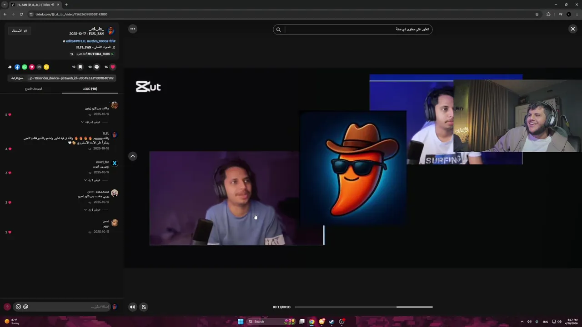This screenshot has width=582, height=327.
Task: Click the follow/friends button near profile
Action: pyautogui.click(x=20, y=31)
